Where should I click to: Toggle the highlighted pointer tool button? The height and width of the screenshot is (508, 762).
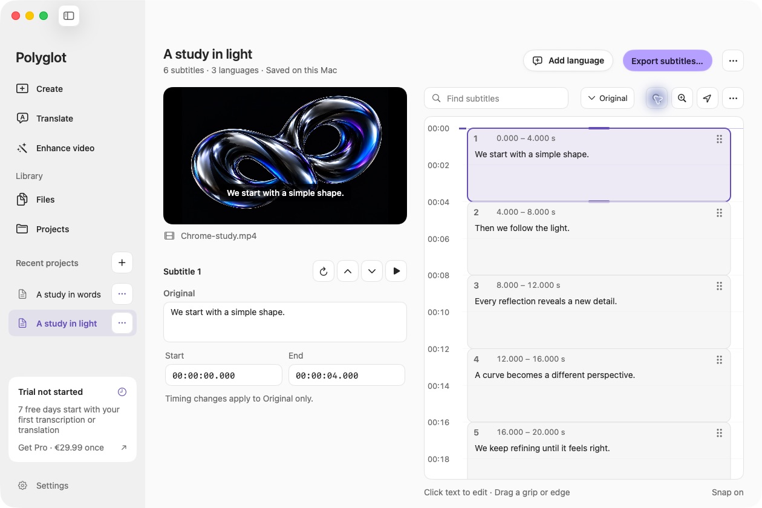click(x=657, y=99)
